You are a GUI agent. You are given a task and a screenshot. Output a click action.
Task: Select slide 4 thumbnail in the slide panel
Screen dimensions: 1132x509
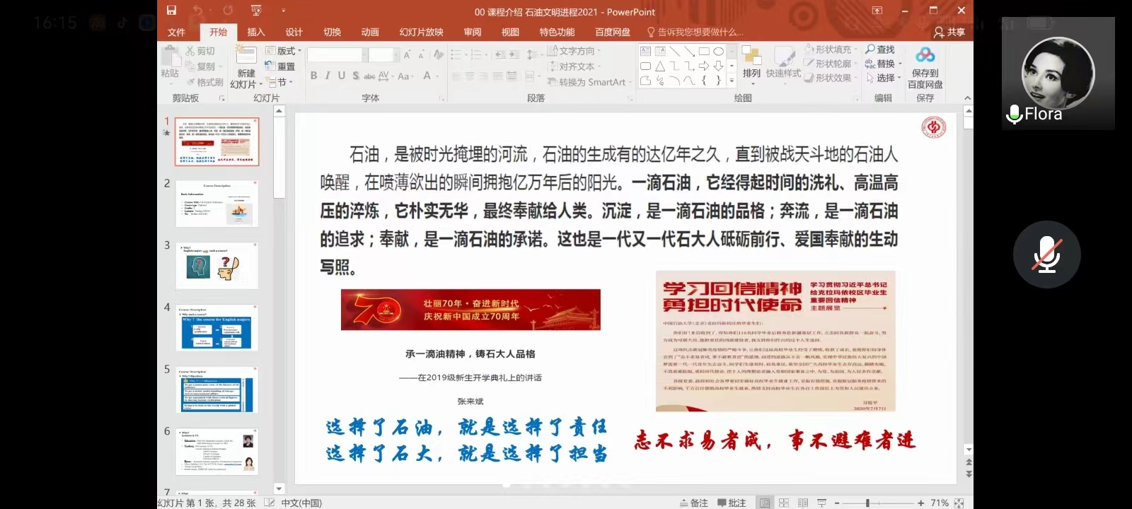(216, 327)
